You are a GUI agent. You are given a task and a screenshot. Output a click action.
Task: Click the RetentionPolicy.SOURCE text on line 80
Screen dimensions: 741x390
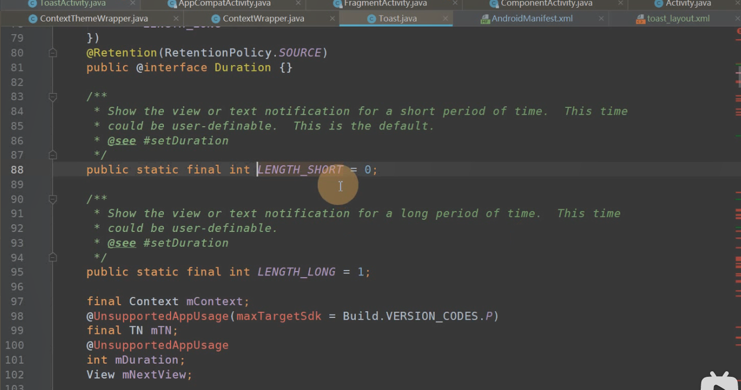pyautogui.click(x=243, y=53)
